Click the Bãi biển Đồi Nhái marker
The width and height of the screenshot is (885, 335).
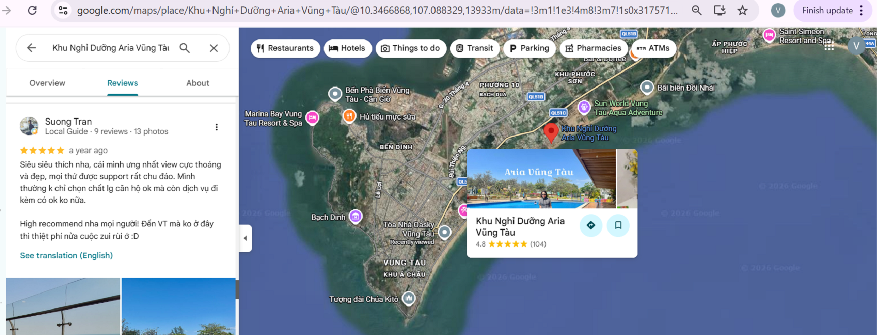647,87
